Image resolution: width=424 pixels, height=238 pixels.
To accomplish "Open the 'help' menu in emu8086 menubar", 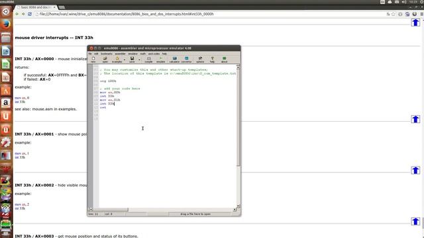I will point(164,54).
